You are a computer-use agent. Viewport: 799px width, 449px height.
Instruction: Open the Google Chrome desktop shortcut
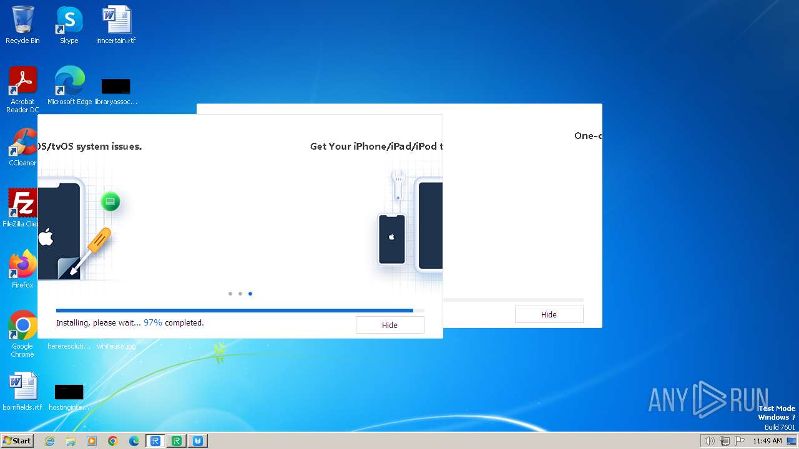coord(22,334)
